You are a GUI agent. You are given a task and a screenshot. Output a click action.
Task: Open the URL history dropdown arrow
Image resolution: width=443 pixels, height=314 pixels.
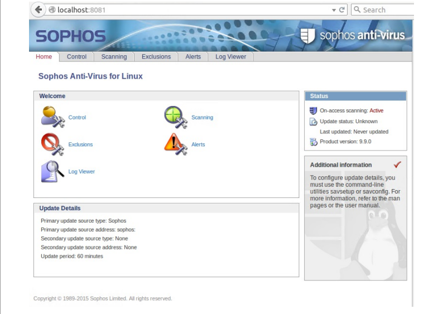click(334, 10)
